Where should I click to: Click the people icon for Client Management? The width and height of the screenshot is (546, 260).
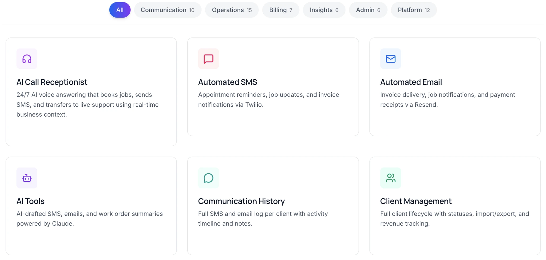(x=391, y=178)
